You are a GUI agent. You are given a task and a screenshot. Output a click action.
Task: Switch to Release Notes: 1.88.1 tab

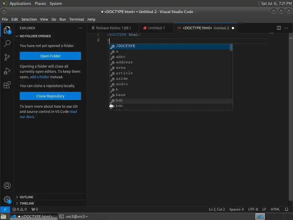113,28
